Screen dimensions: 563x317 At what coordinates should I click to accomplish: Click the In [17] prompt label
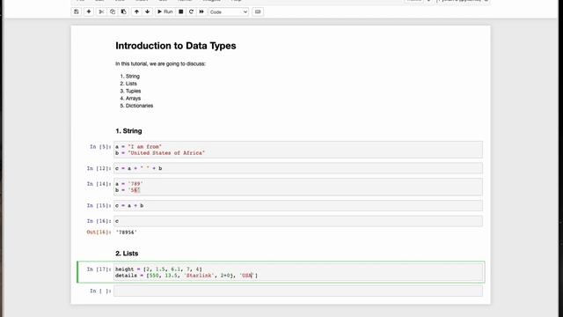[x=99, y=269]
